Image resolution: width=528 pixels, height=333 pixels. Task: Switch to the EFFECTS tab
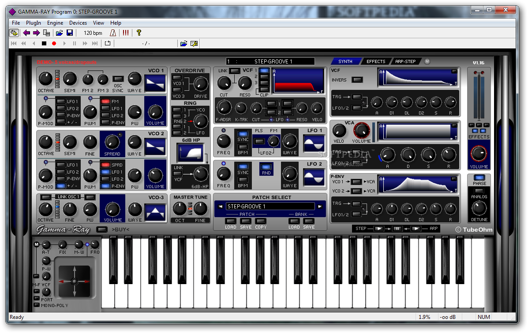coord(376,62)
